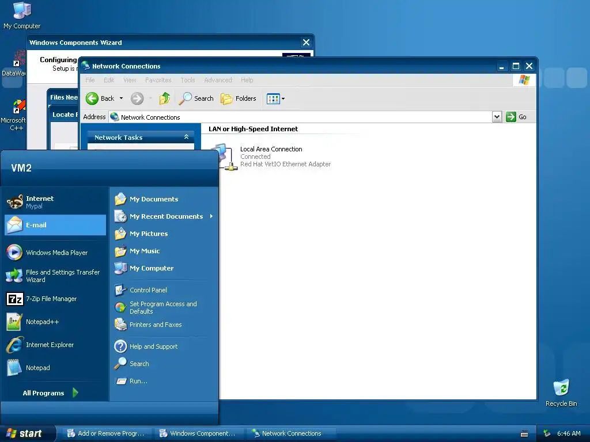Toggle the Folders pane button
590x442 pixels.
tap(238, 98)
